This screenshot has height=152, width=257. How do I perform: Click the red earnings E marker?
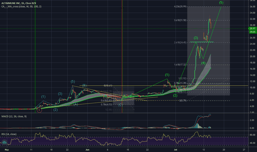[39, 110]
